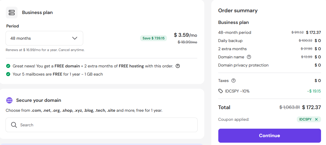Click the Save $ 739.15 badge
This screenshot has height=145, width=326.
coord(154,38)
